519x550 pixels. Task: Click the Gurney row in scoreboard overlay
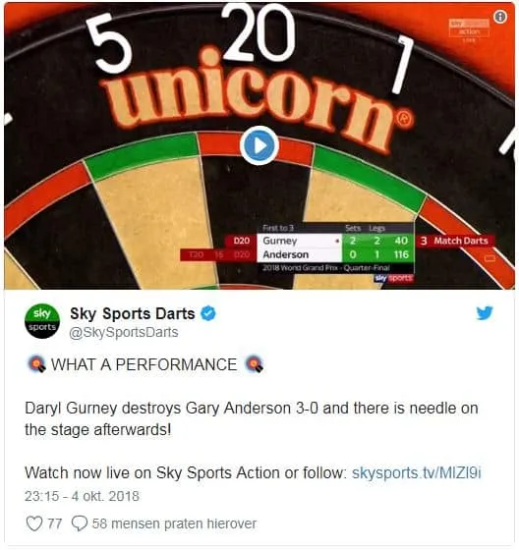(334, 241)
